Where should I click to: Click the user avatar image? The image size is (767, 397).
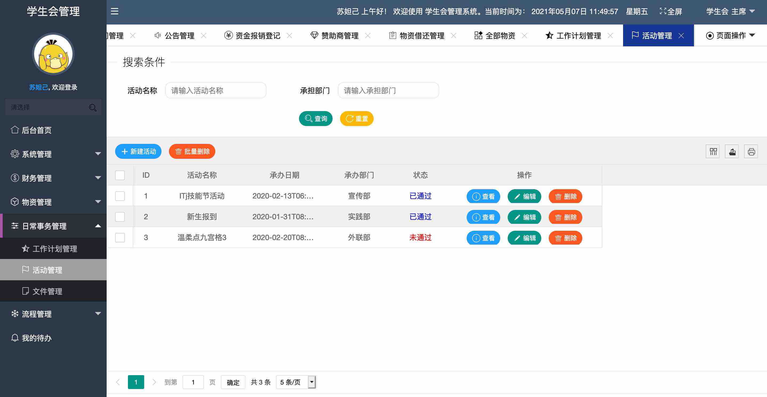pyautogui.click(x=53, y=54)
